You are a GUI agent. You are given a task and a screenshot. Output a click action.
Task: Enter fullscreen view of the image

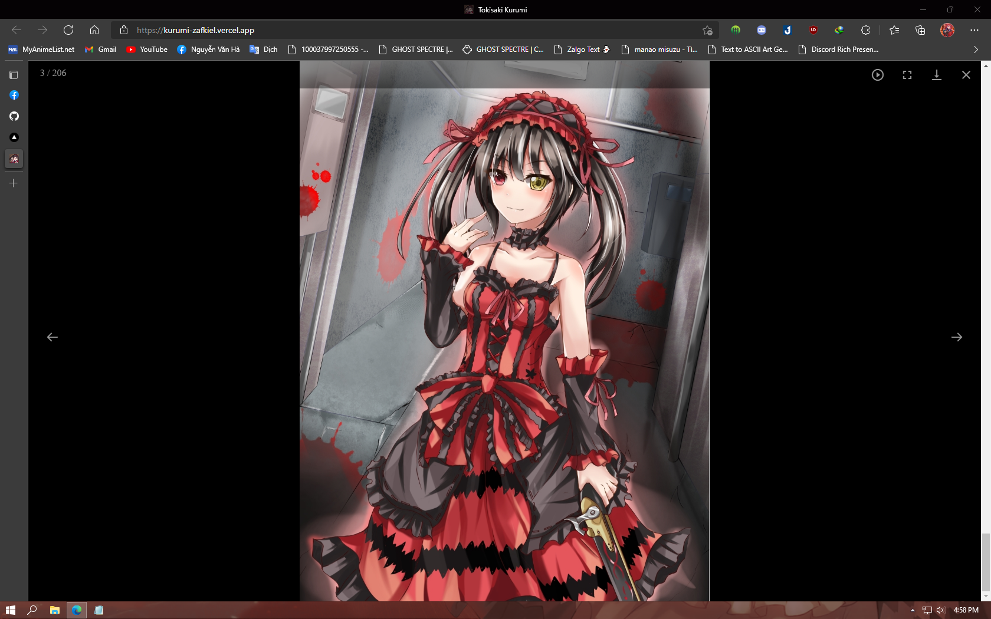[x=907, y=74]
